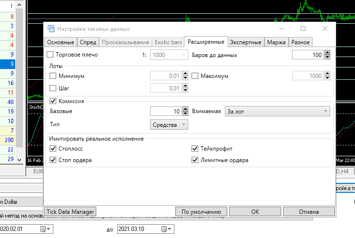The height and width of the screenshot is (238, 355).
Task: Uncheck the Комиссия checkbox
Action: tap(53, 101)
